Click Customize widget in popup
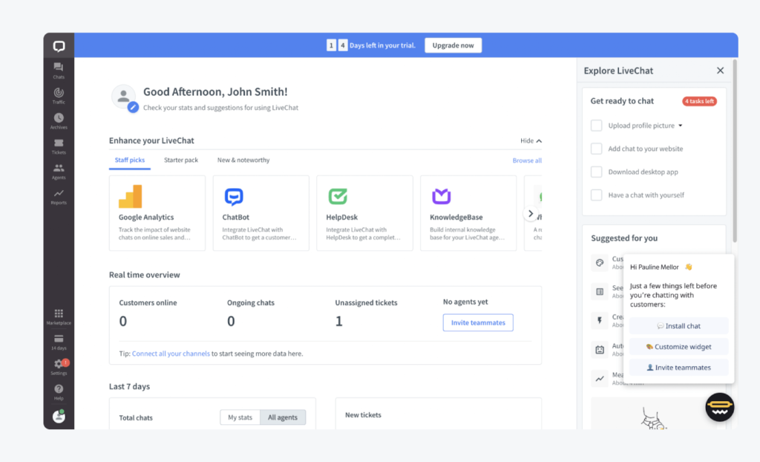This screenshot has width=760, height=462. [678, 347]
